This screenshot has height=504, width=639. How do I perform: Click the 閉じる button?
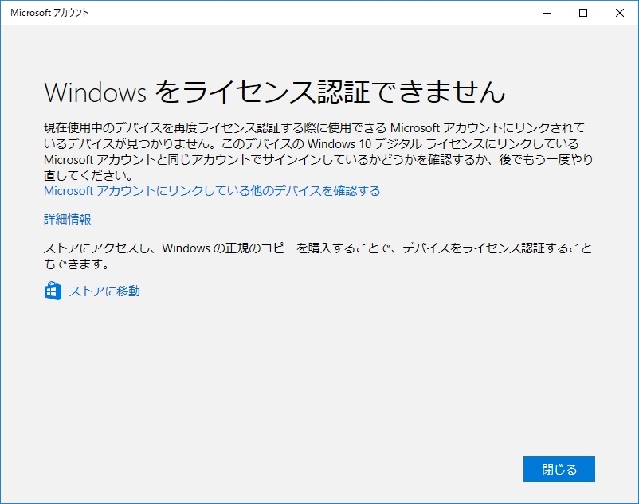coord(559,469)
